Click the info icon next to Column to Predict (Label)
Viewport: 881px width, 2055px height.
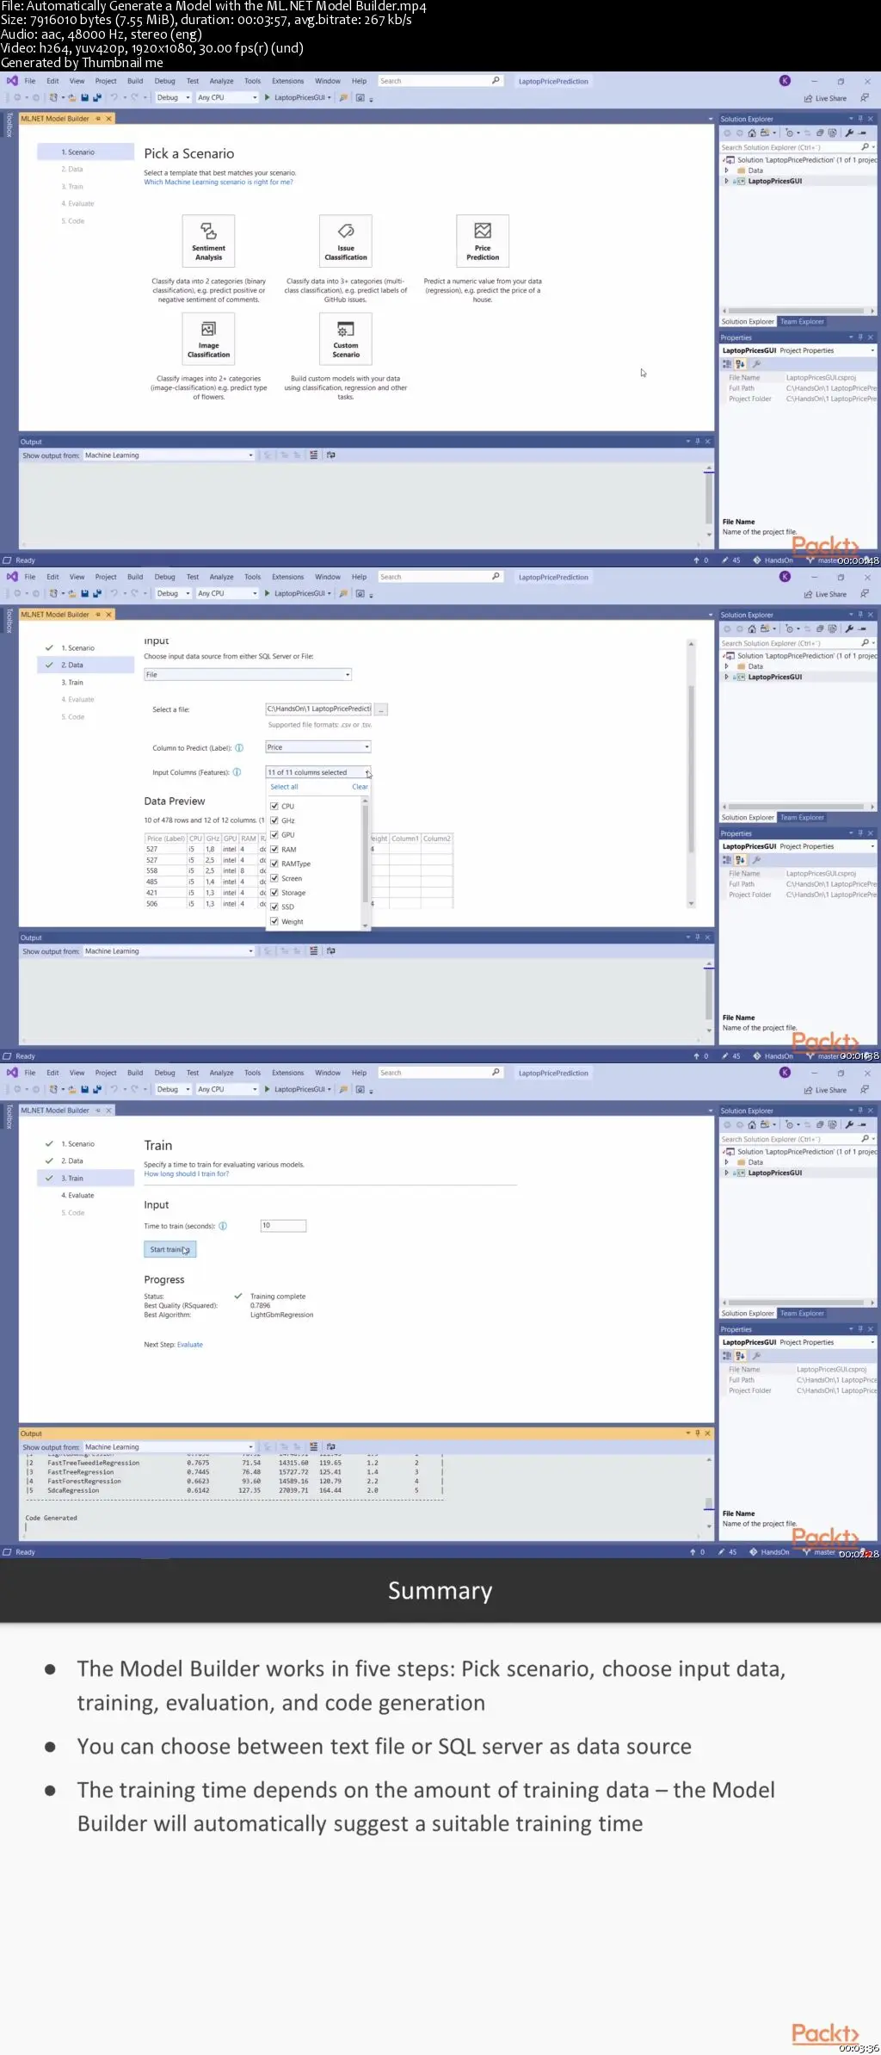(239, 747)
